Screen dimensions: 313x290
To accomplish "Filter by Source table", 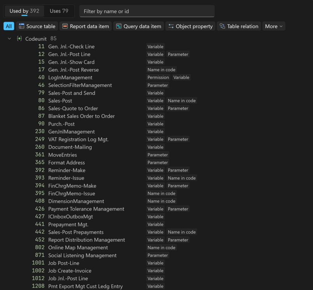I will point(37,26).
